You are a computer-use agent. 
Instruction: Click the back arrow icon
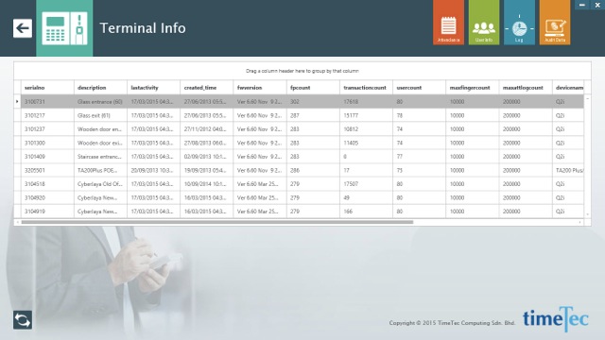[23, 28]
